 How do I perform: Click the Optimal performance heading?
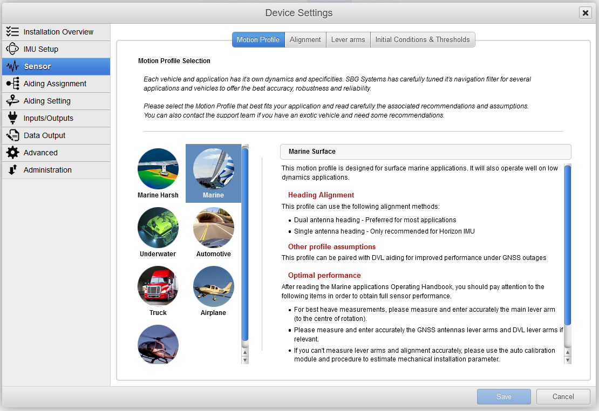324,276
